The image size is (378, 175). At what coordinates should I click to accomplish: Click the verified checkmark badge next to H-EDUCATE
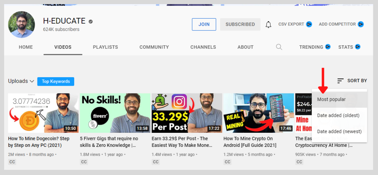[91, 21]
